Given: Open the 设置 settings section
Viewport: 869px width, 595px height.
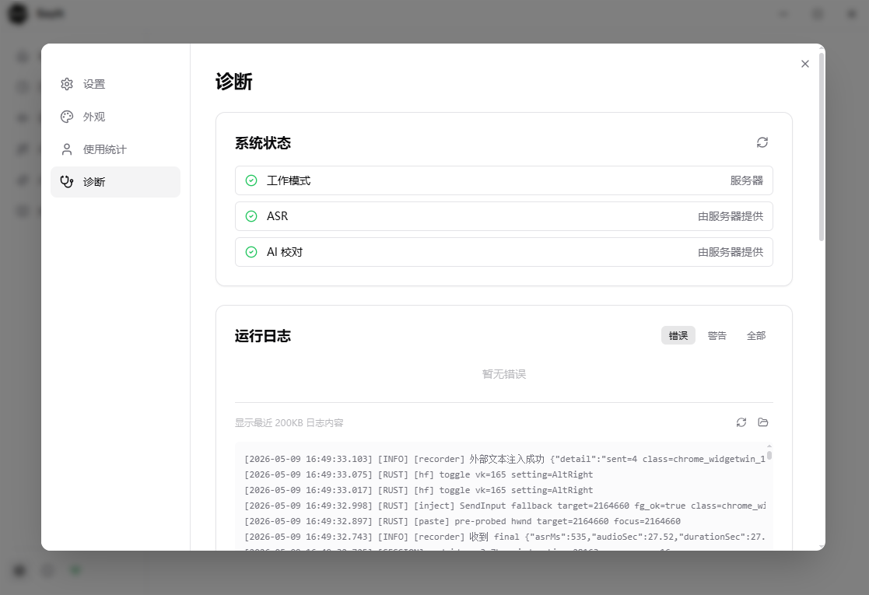Looking at the screenshot, I should 115,84.
